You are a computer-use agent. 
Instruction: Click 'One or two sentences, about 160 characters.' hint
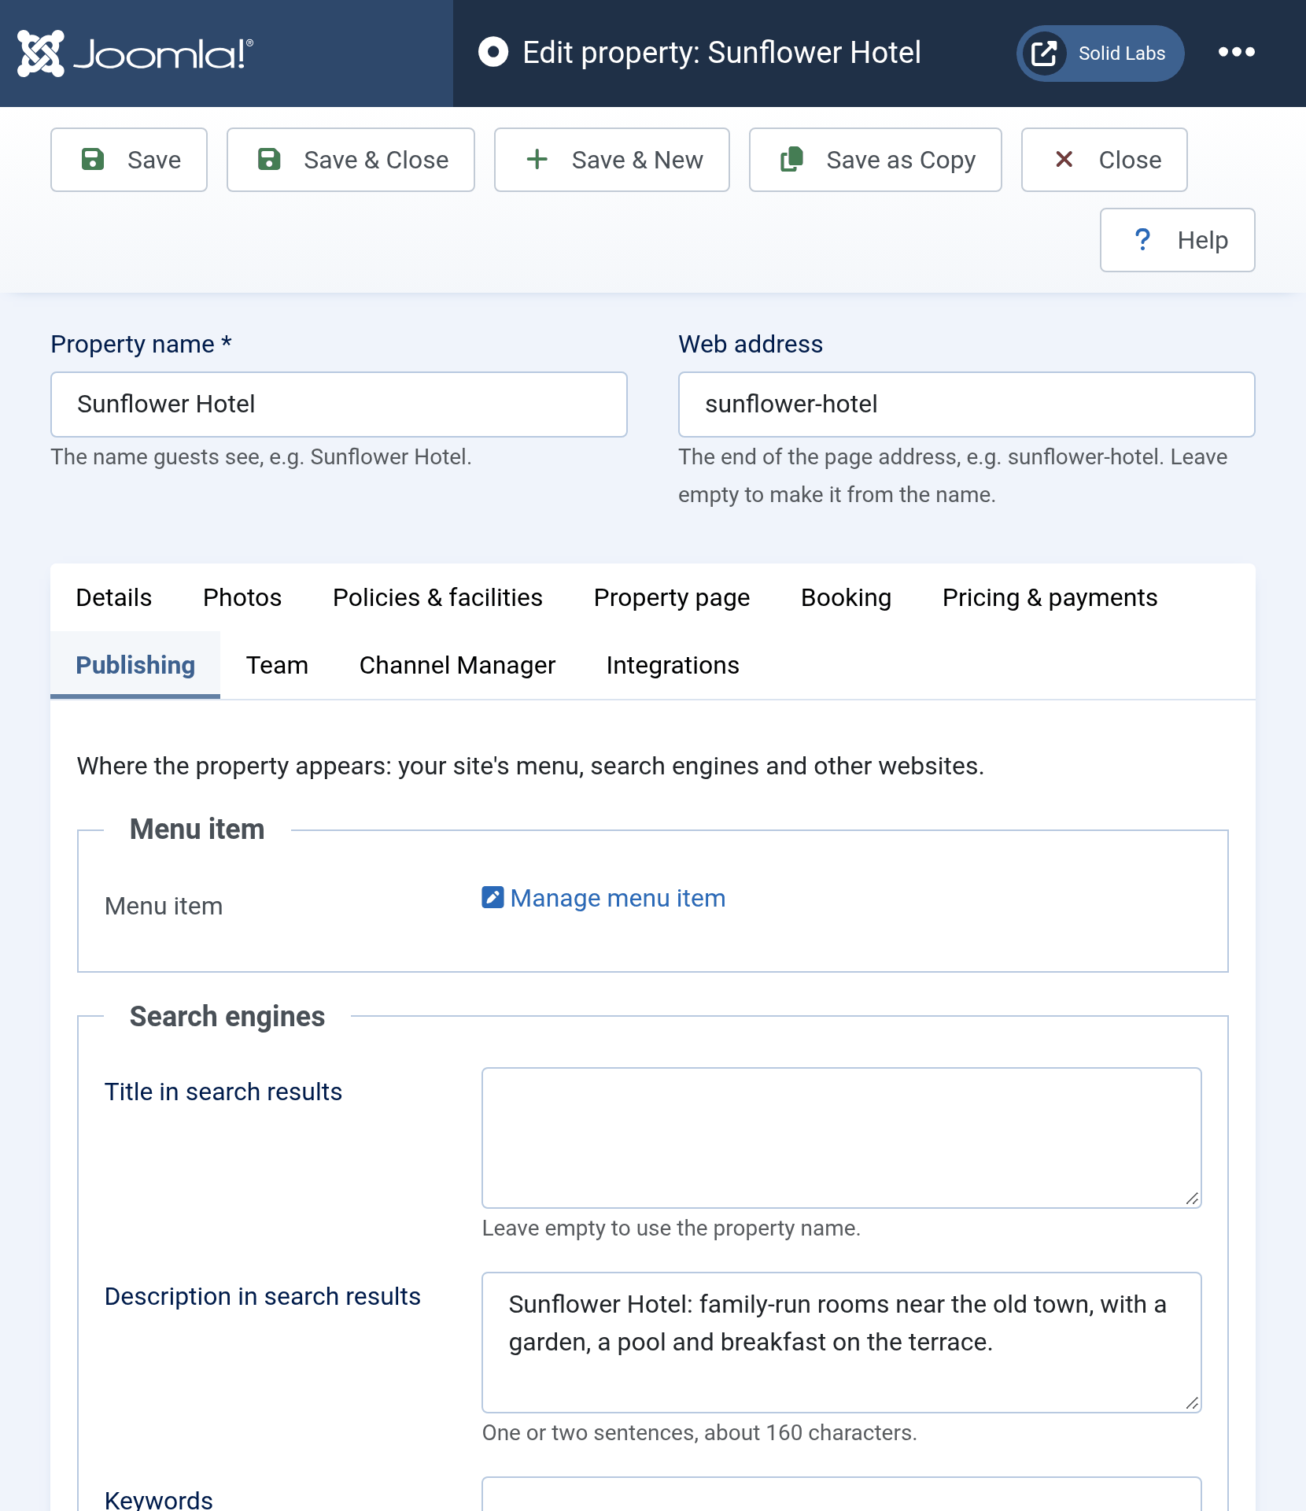click(x=700, y=1433)
